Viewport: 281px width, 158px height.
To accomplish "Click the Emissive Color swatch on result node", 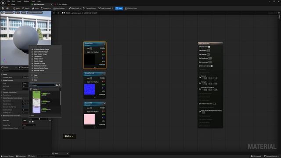I will click(x=212, y=66).
